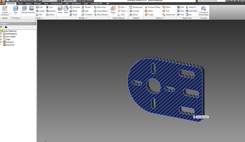This screenshot has height=142, width=245.
Task: Expand the Solid Bodies(1) node
Action: point(1,34)
